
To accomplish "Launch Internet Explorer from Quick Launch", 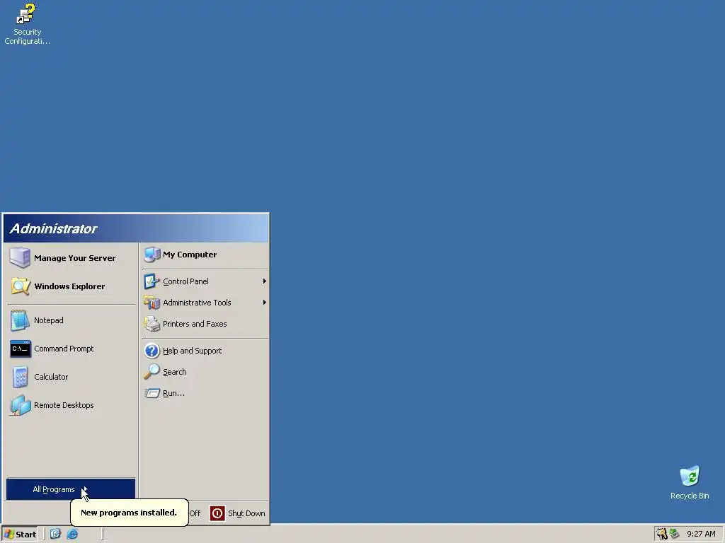I will (x=72, y=534).
